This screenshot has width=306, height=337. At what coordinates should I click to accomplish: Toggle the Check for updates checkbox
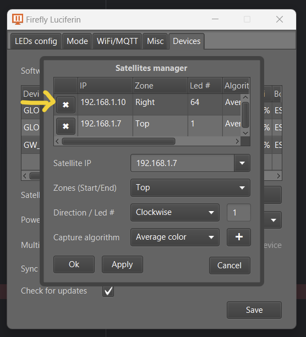point(108,291)
